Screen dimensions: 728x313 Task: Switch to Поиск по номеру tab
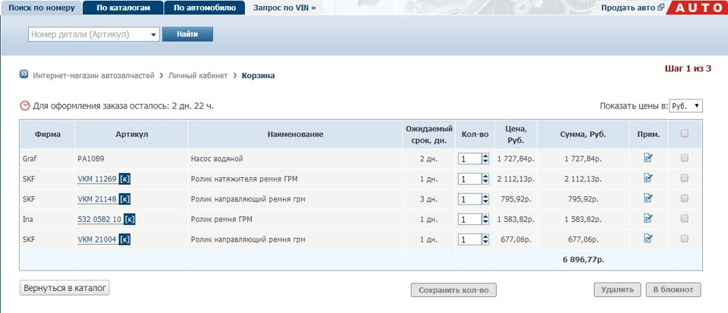pos(41,8)
